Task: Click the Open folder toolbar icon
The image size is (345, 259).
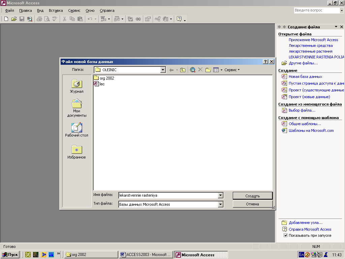Action: point(14,19)
